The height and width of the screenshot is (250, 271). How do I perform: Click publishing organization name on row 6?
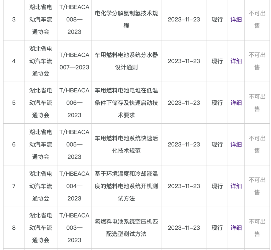coord(40,145)
